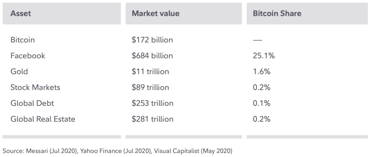This screenshot has width=370, height=157.
Task: Select the Gold asset cell
Action: pyautogui.click(x=19, y=72)
